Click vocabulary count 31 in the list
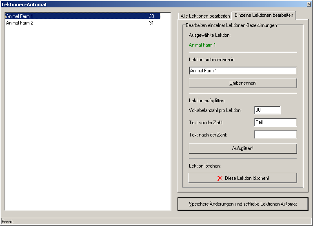313x226 pixels. pos(151,23)
